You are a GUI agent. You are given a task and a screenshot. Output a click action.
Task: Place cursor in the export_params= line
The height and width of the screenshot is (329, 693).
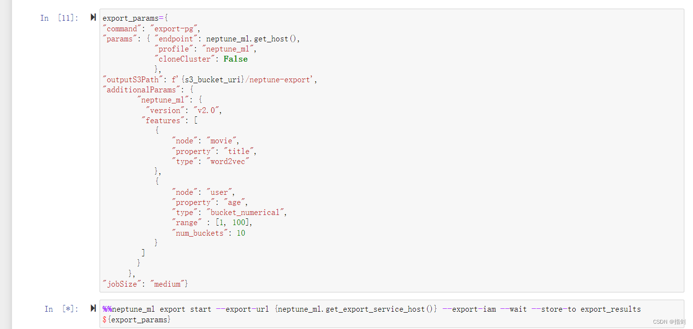(x=135, y=18)
